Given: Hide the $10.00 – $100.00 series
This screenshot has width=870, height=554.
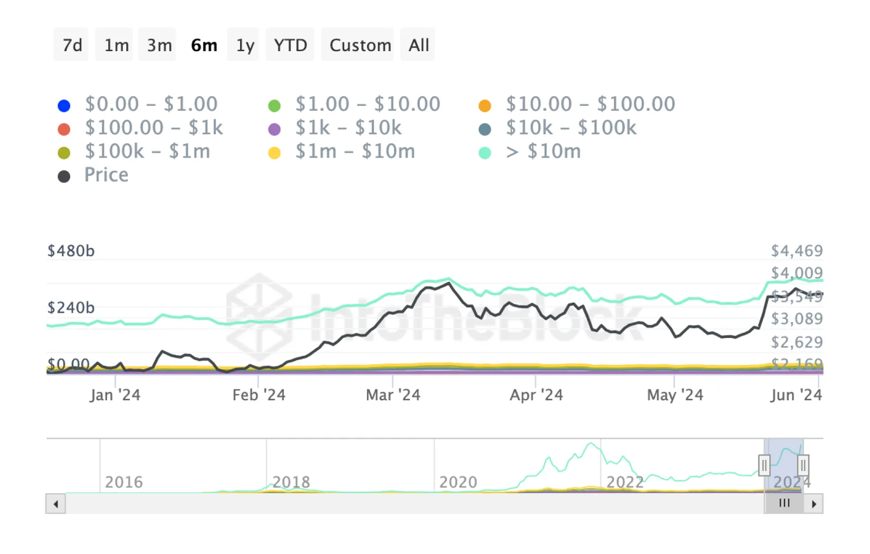Looking at the screenshot, I should click(577, 104).
